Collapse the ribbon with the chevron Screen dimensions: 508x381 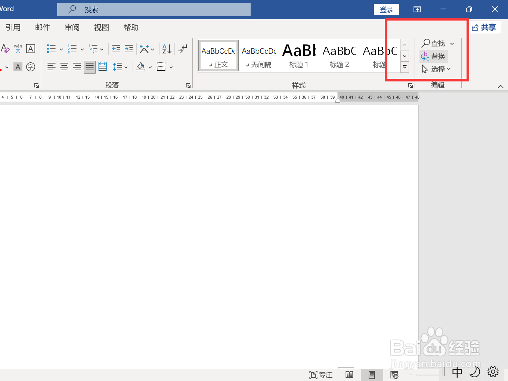(501, 86)
